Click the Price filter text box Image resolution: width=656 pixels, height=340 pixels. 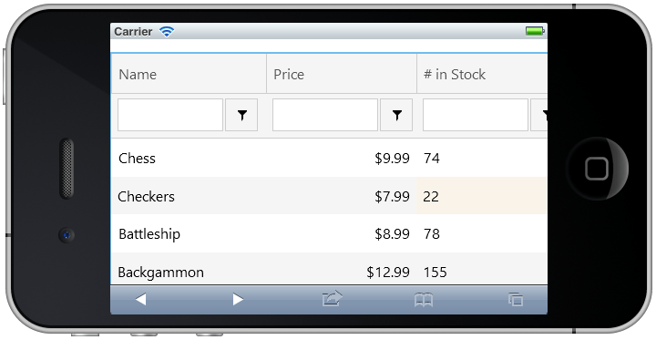[x=325, y=115]
